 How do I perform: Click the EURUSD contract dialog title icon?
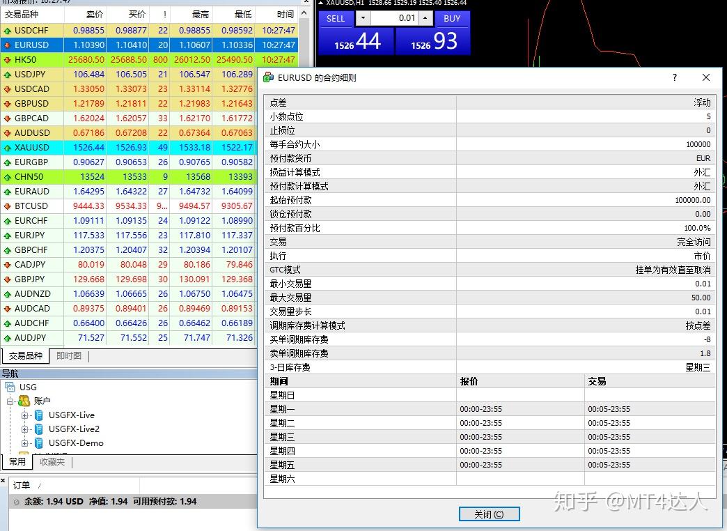click(268, 77)
